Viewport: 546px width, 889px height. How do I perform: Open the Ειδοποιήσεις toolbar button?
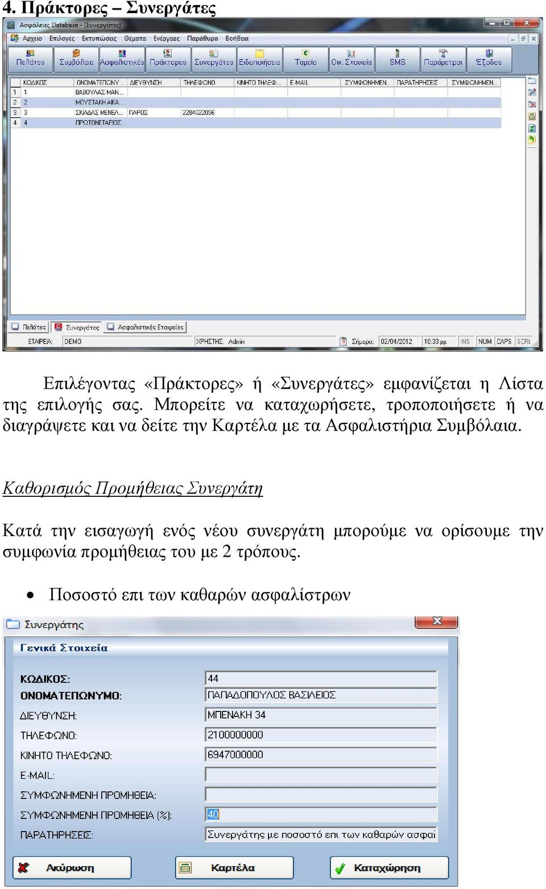pos(259,59)
